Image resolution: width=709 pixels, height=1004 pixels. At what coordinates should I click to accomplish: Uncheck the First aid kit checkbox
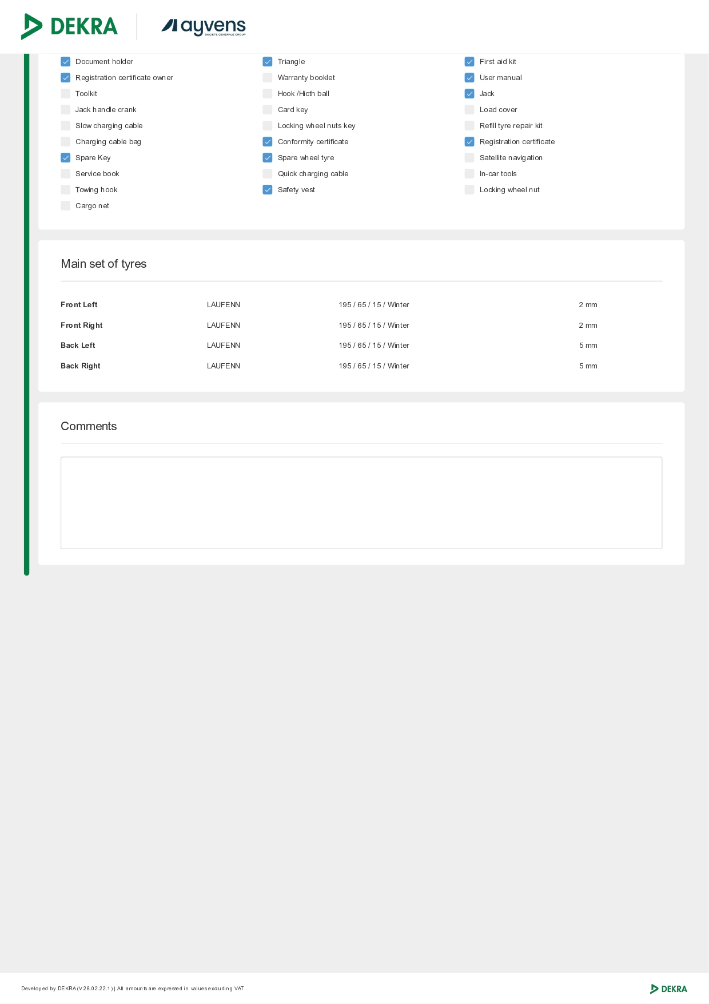pos(469,62)
